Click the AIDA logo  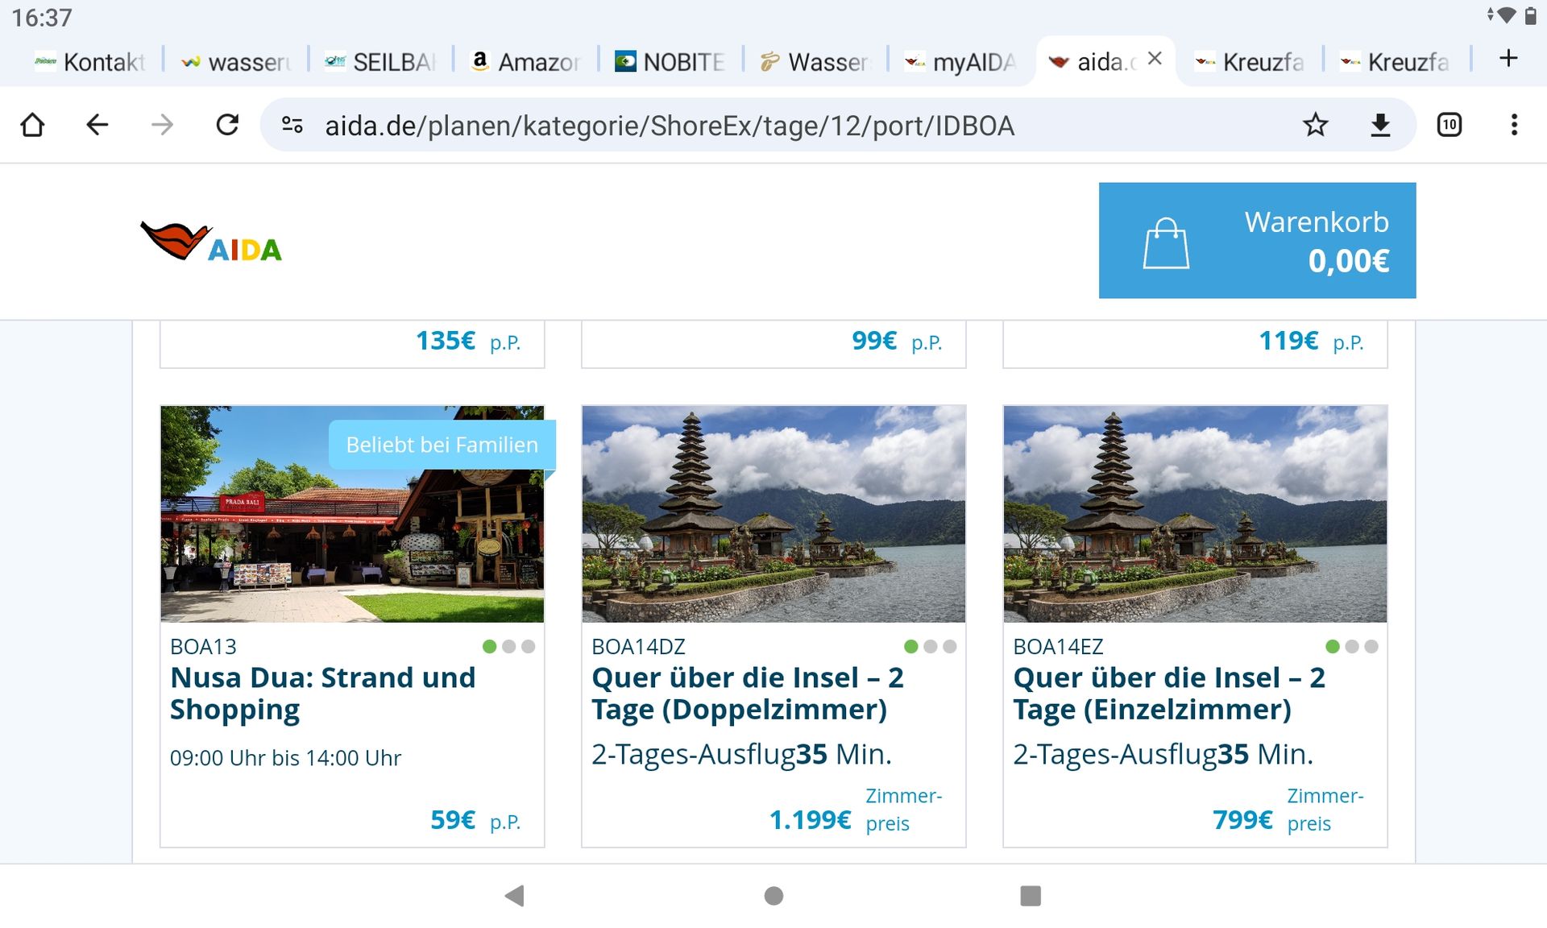click(211, 242)
